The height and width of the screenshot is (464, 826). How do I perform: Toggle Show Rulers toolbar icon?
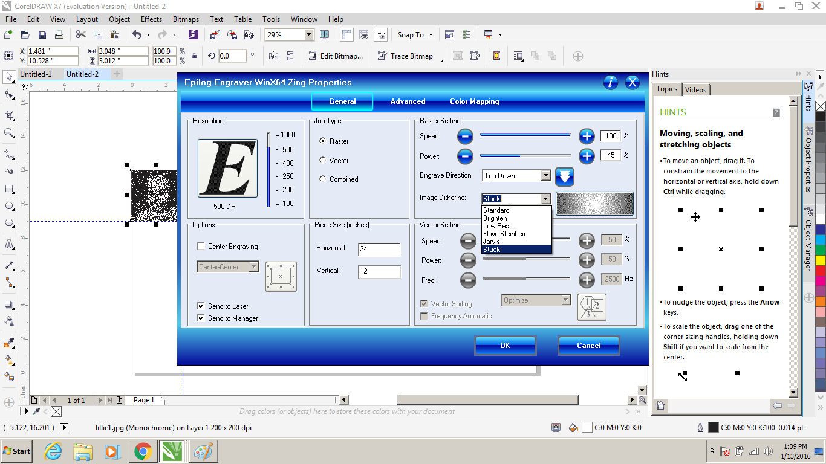[346, 35]
